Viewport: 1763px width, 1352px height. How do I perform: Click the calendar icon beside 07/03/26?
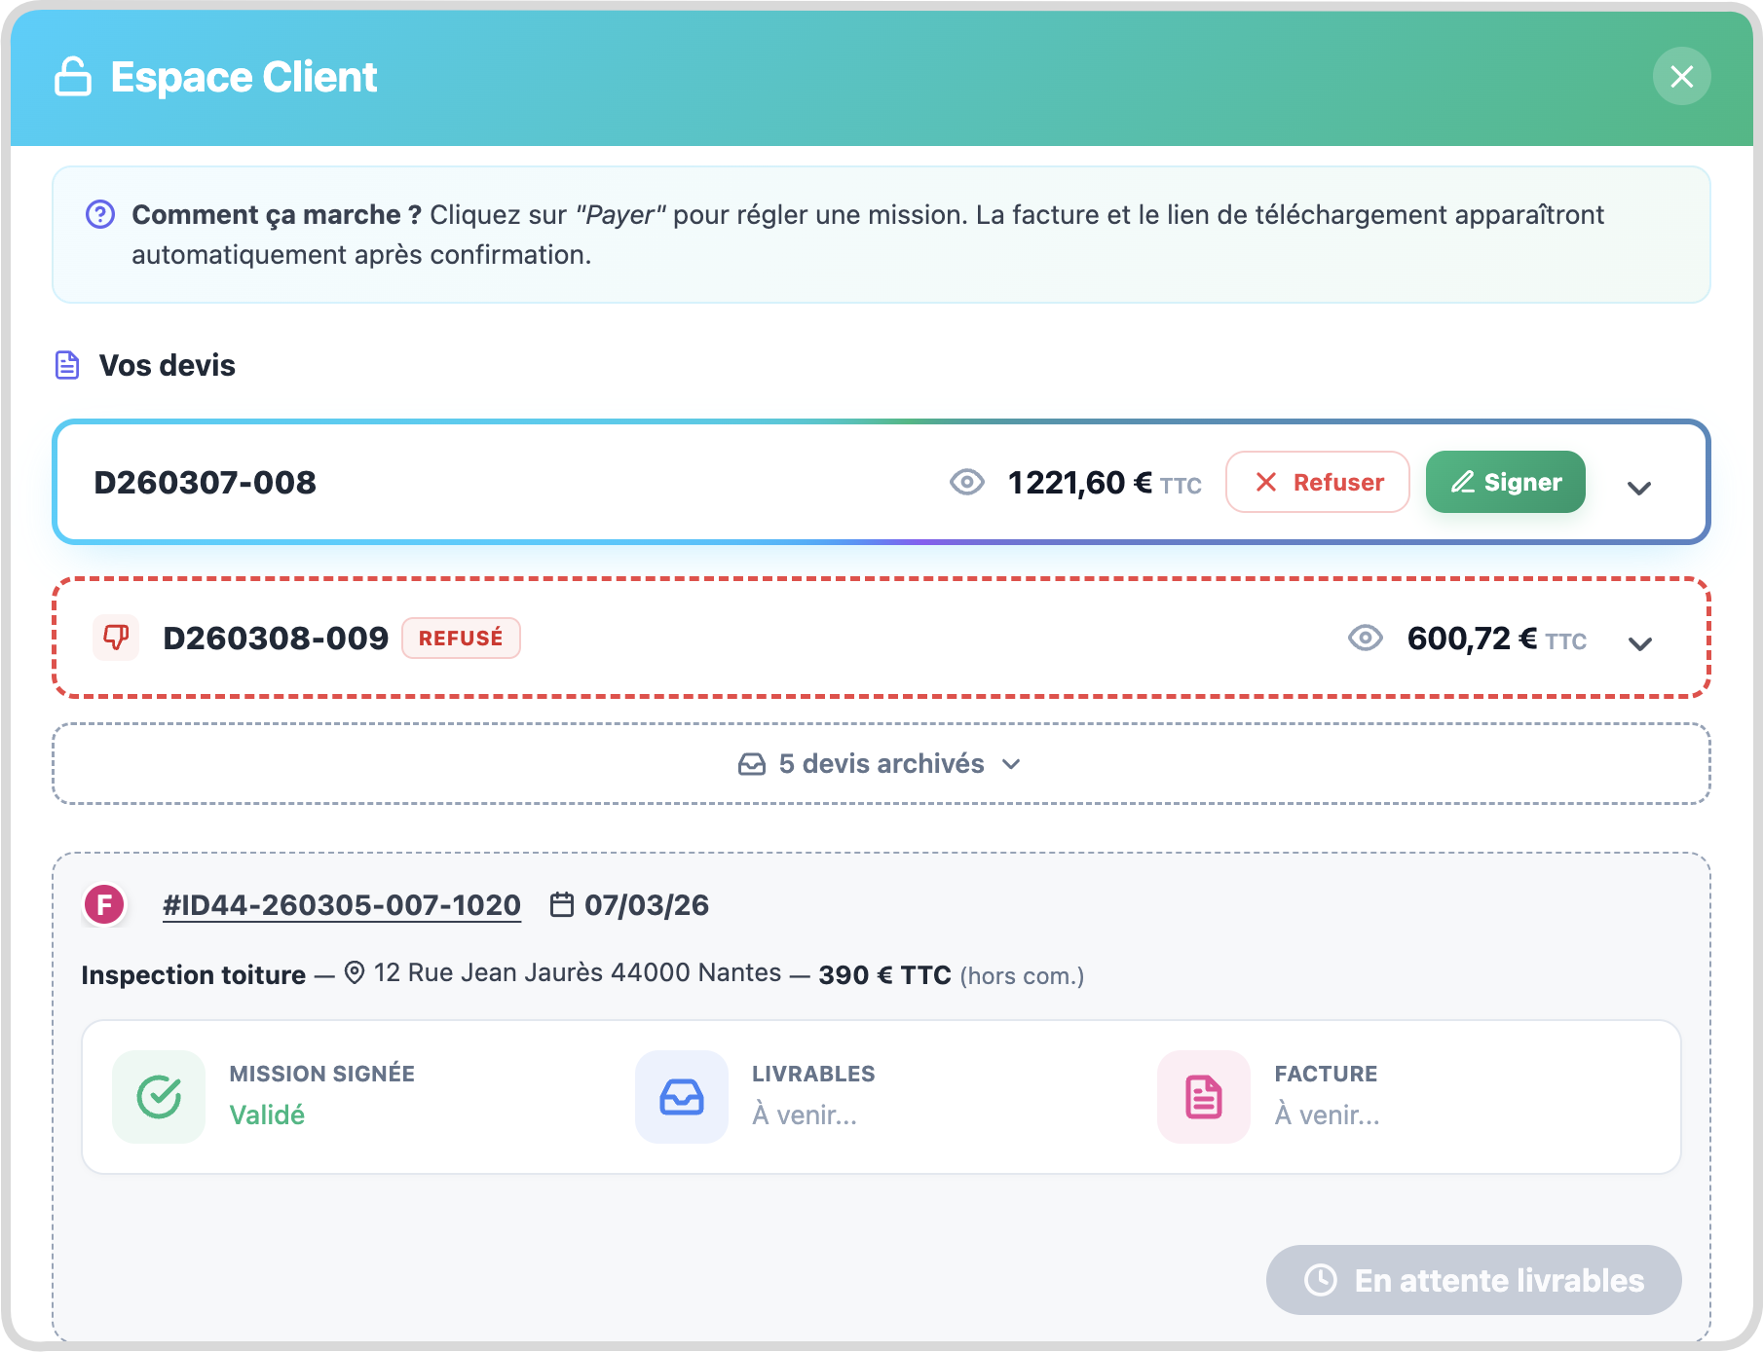coord(562,905)
